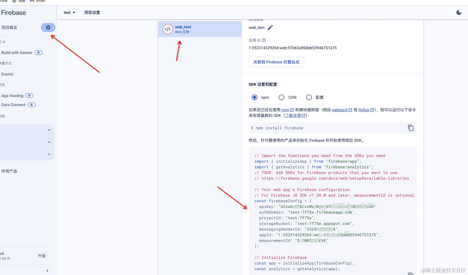Copy the npm install firebase command
Screen dimensions: 468x275
(410, 128)
